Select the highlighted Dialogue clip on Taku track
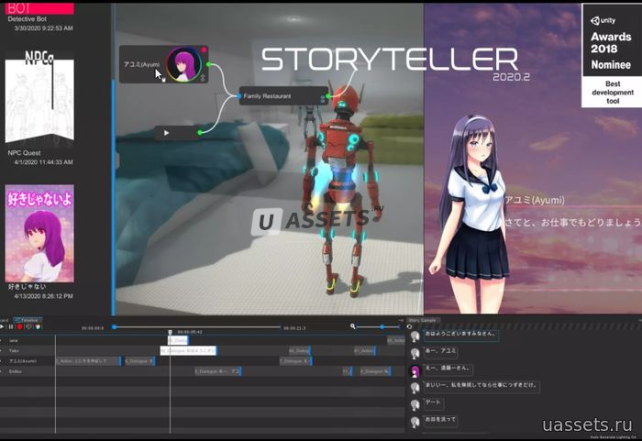642x441 pixels. 188,350
